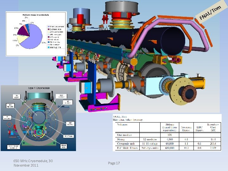Click the pale yellow 11% pie slice
Screen dimensions: 228x171
22,39
